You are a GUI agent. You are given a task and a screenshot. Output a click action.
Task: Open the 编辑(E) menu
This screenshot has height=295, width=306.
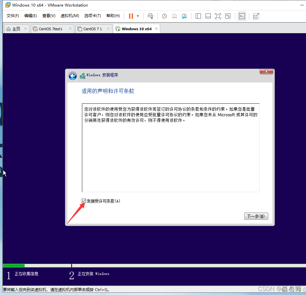tap(31, 16)
